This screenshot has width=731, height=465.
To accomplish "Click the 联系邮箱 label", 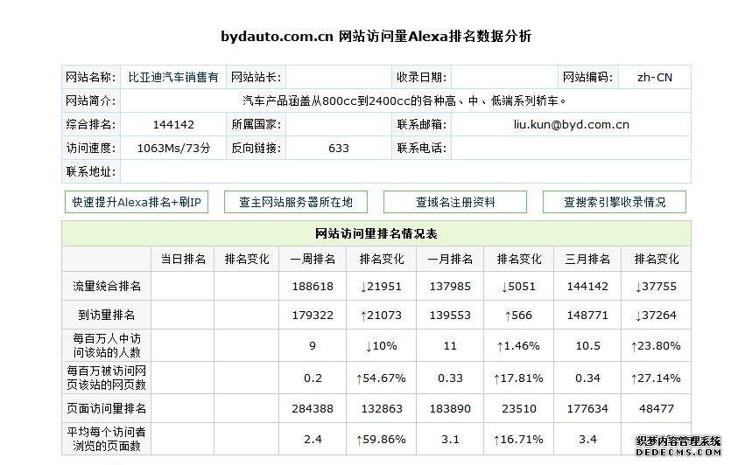I will pos(421,125).
